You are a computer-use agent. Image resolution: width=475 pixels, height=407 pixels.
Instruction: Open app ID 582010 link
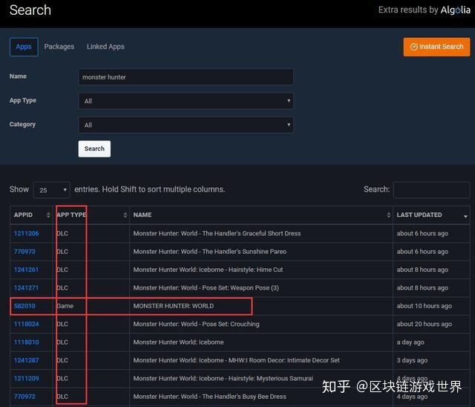[24, 306]
